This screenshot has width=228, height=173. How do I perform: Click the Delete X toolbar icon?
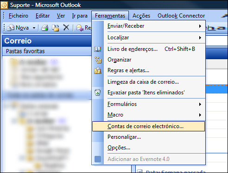click(x=66, y=28)
